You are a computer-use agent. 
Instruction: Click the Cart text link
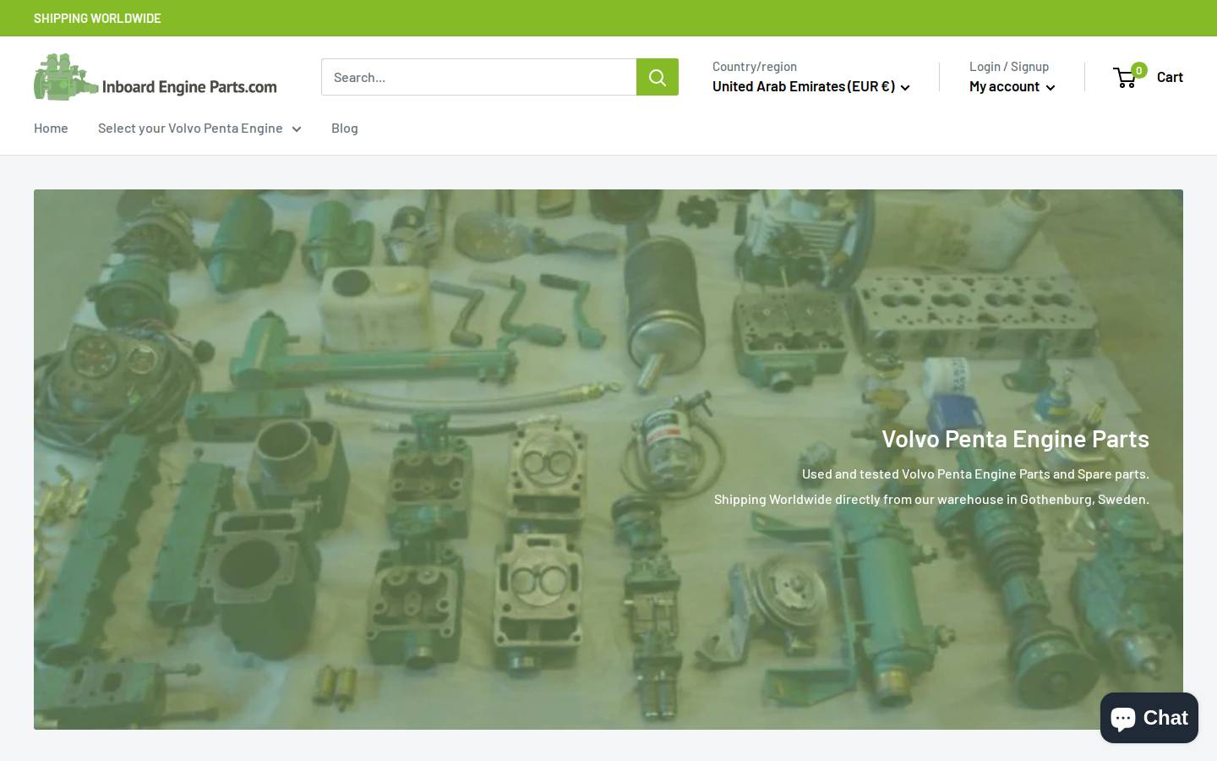[x=1170, y=77]
